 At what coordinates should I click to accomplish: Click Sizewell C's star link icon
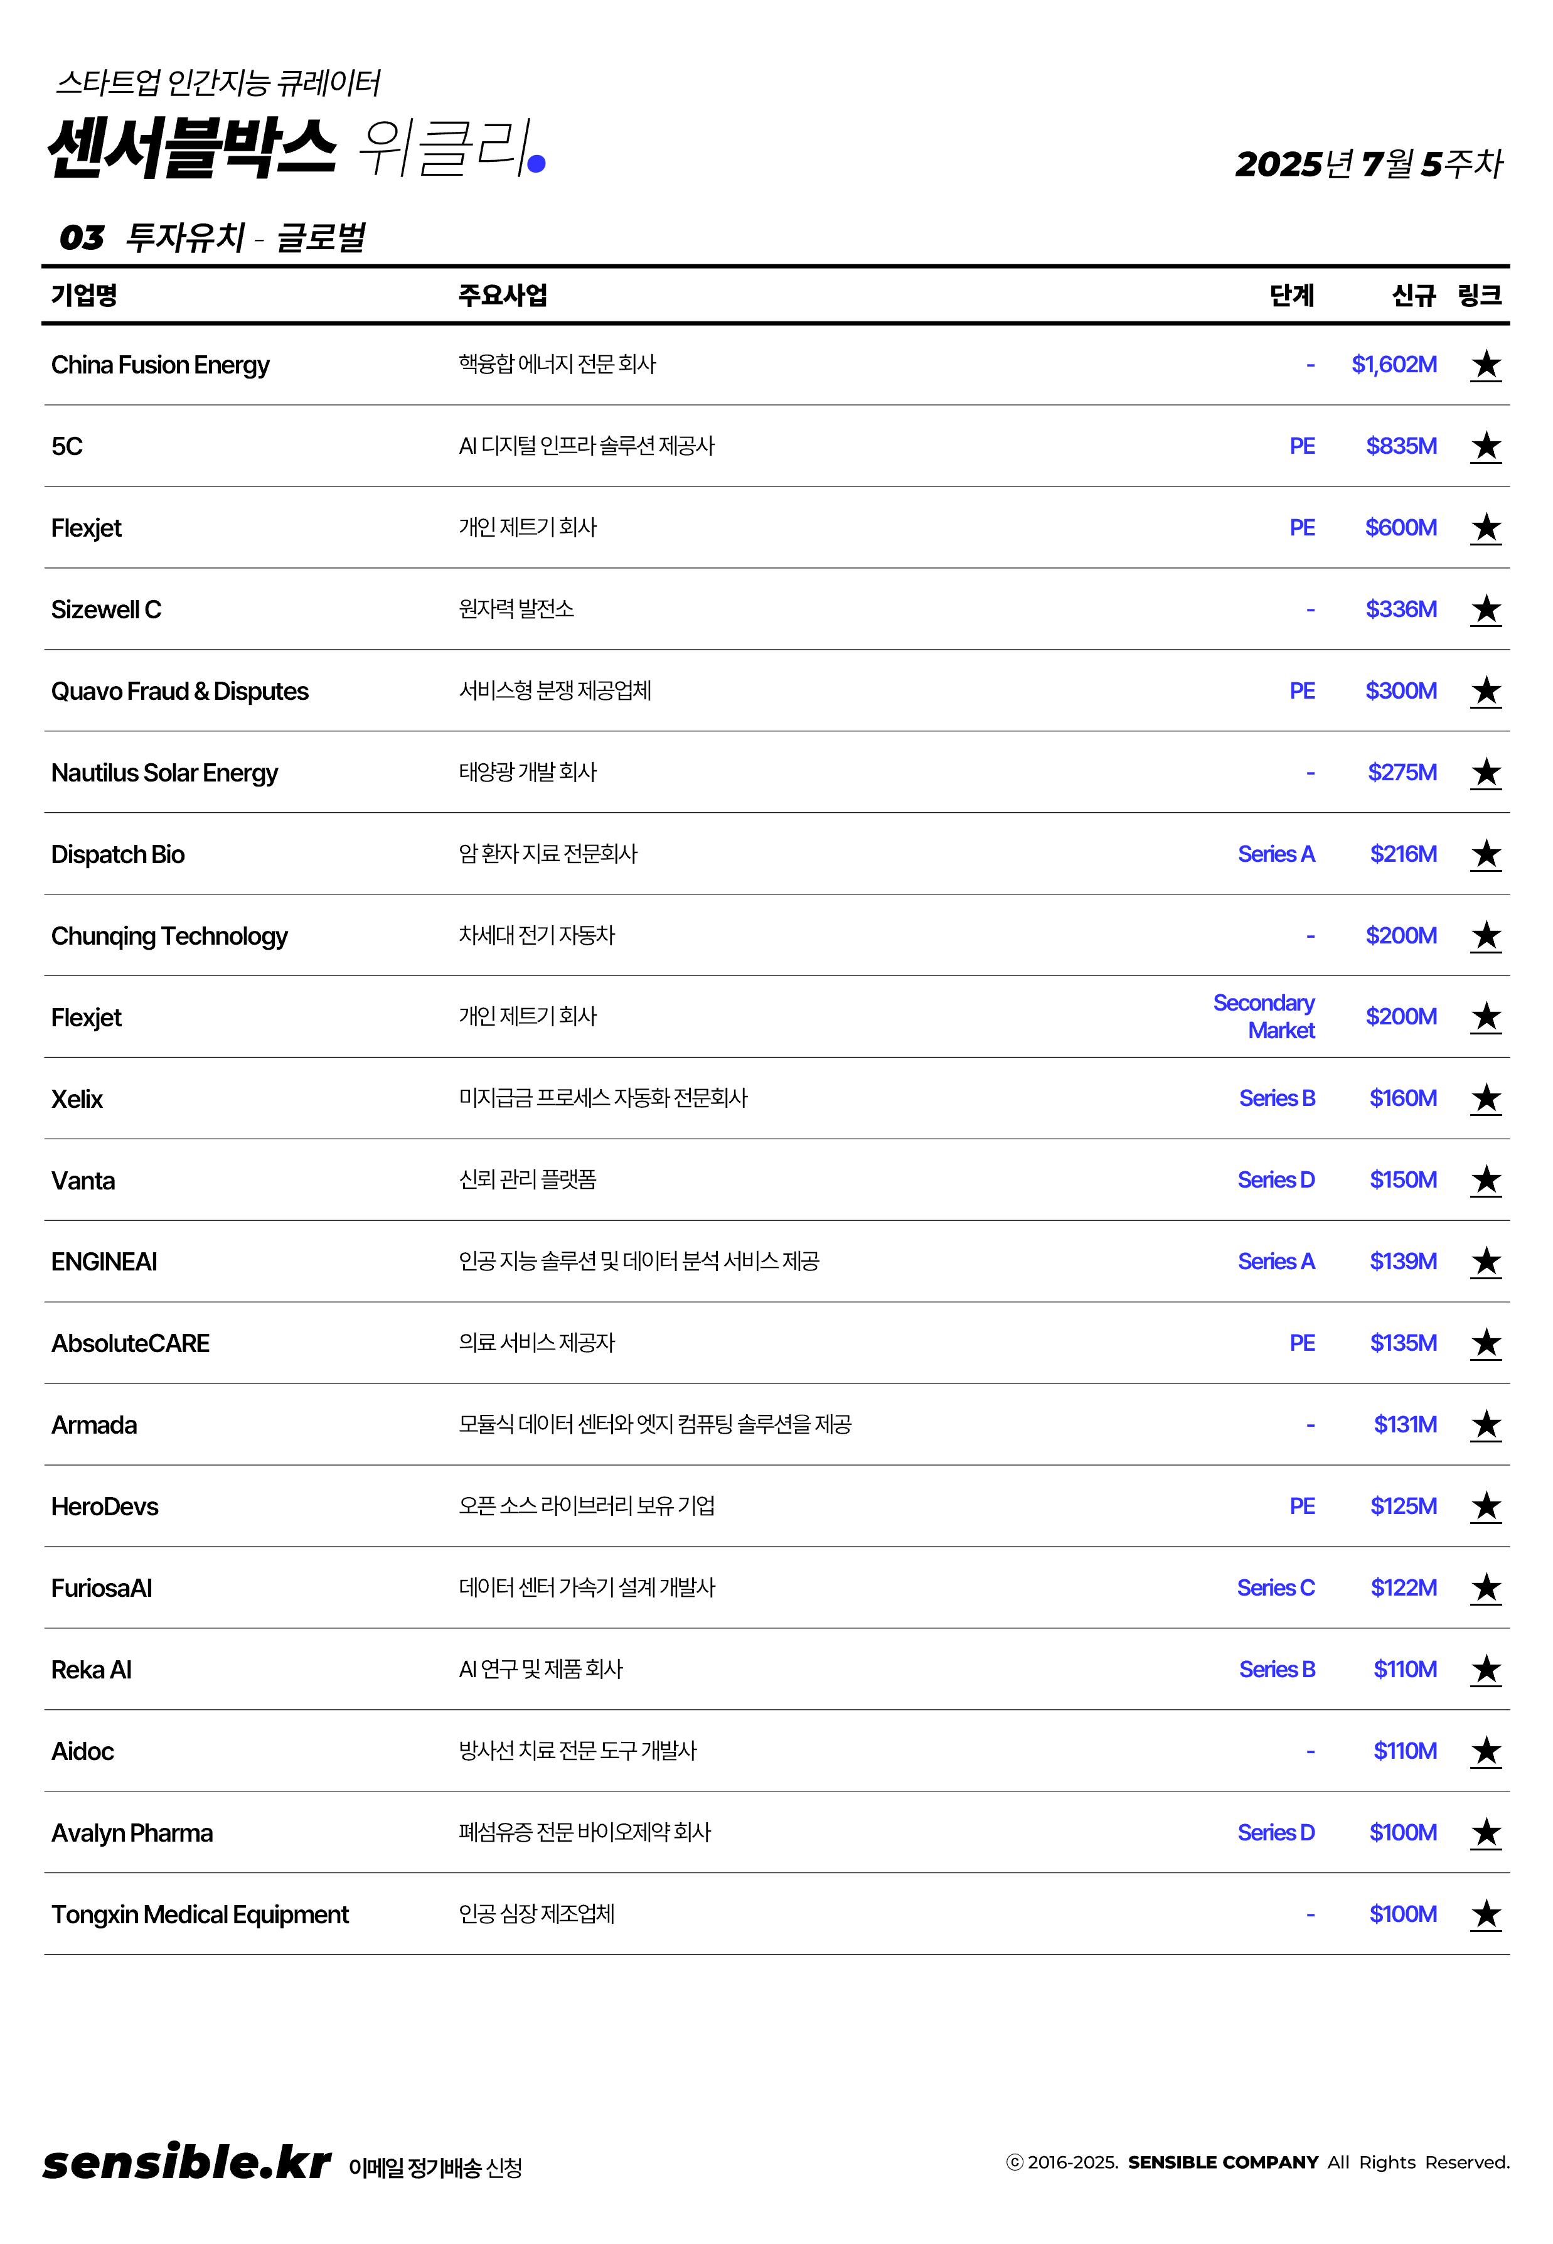(x=1485, y=610)
